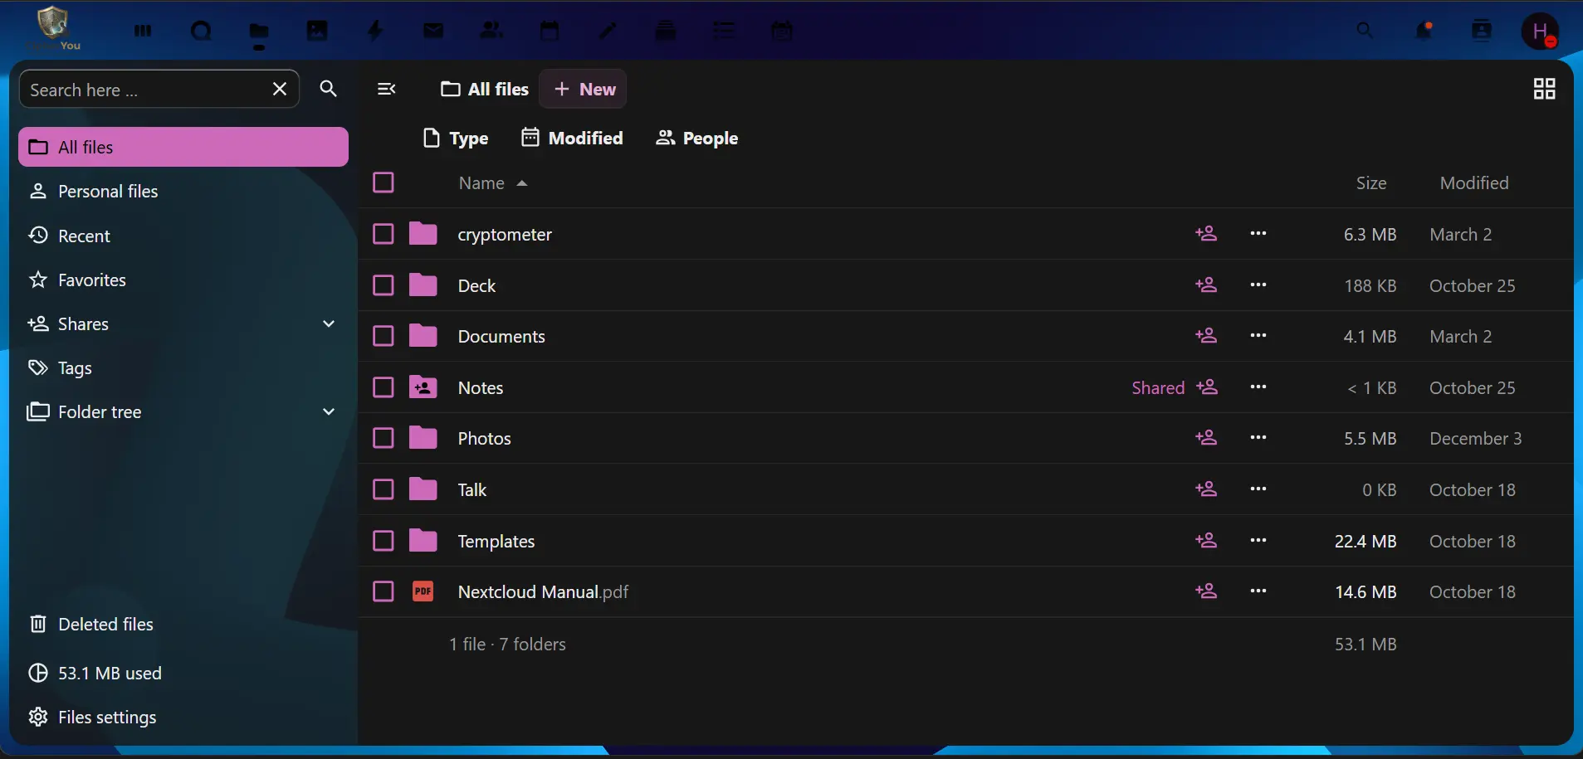Open the Talk app icon in top bar

201,32
